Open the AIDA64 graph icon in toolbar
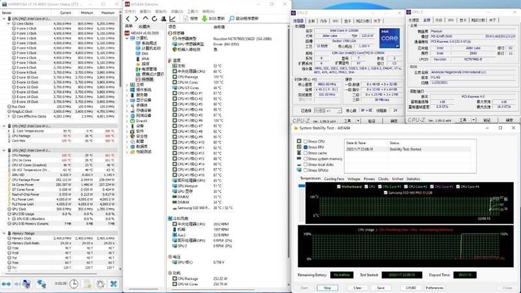This screenshot has height=293, width=521. click(173, 19)
